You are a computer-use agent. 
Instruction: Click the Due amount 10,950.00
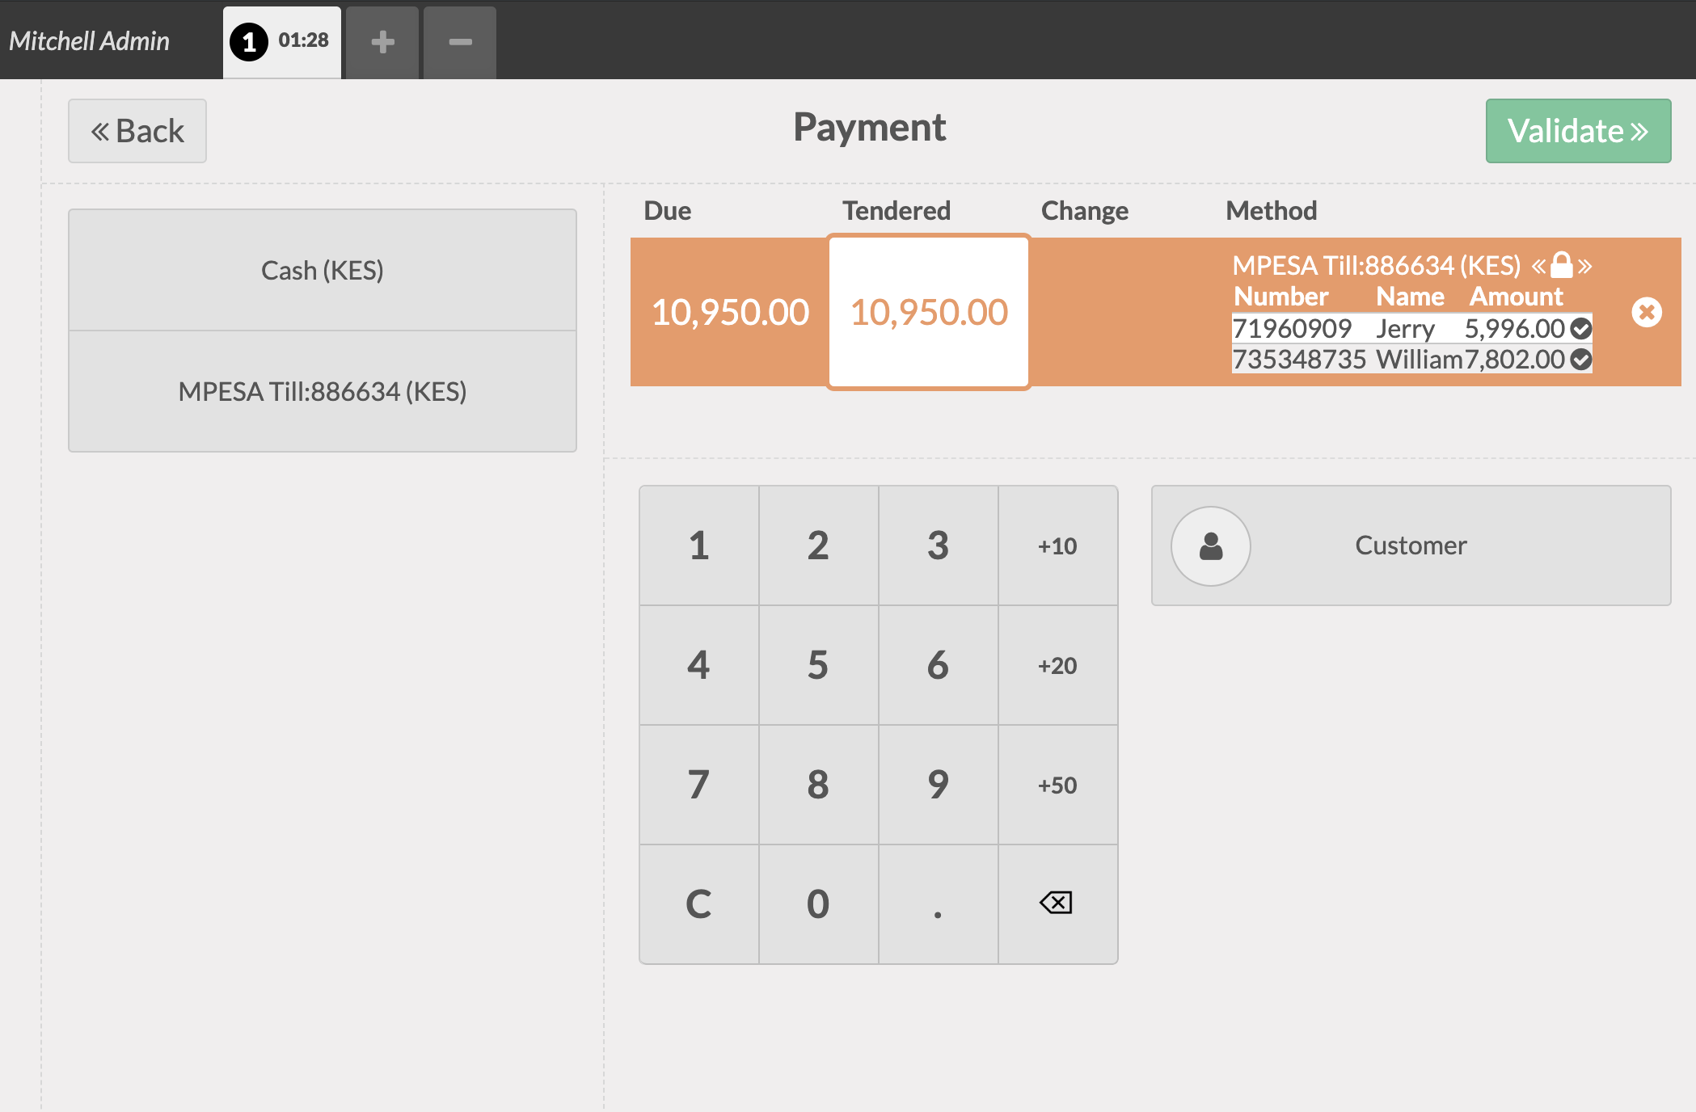730,312
